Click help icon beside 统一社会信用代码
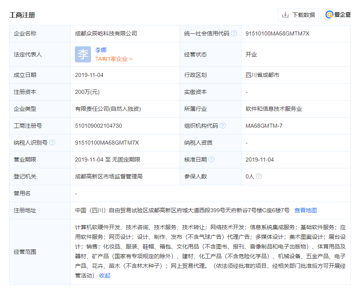The image size is (358, 292). coord(234,33)
